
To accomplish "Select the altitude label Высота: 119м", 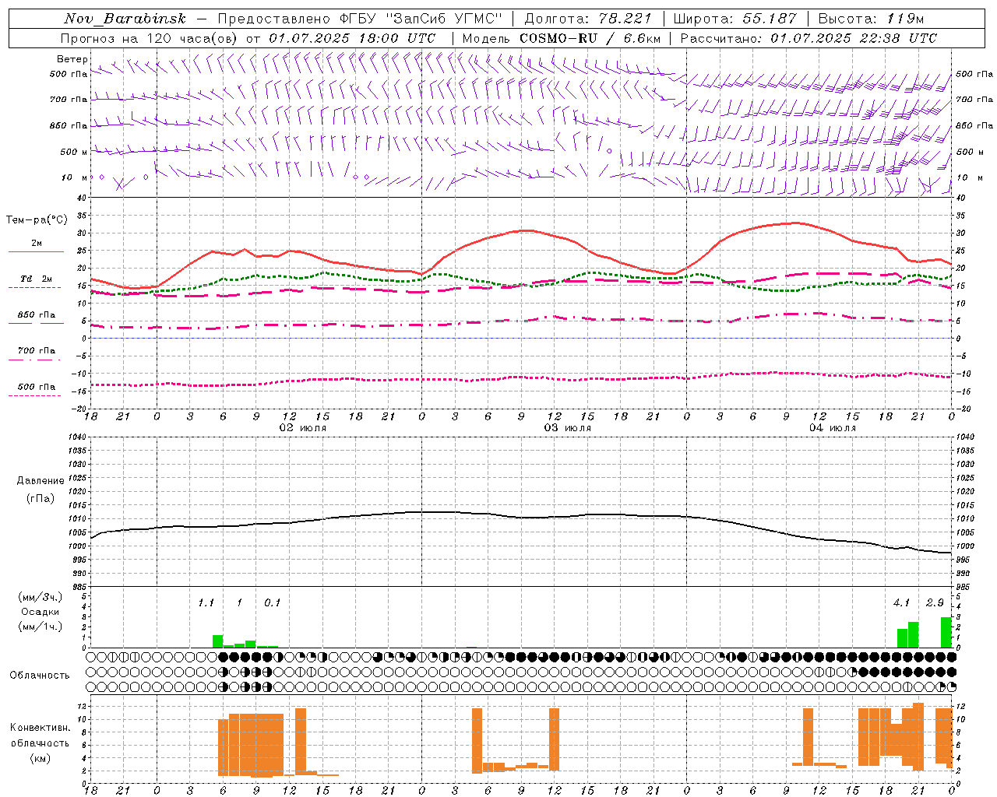I will point(871,19).
